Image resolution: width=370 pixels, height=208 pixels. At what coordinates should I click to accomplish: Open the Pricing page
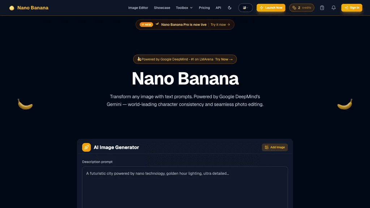click(204, 8)
